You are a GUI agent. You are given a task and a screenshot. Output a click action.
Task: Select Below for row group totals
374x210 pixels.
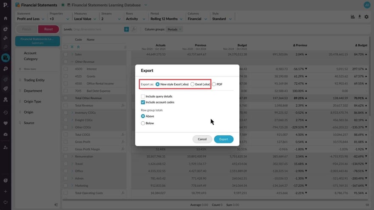(143, 123)
